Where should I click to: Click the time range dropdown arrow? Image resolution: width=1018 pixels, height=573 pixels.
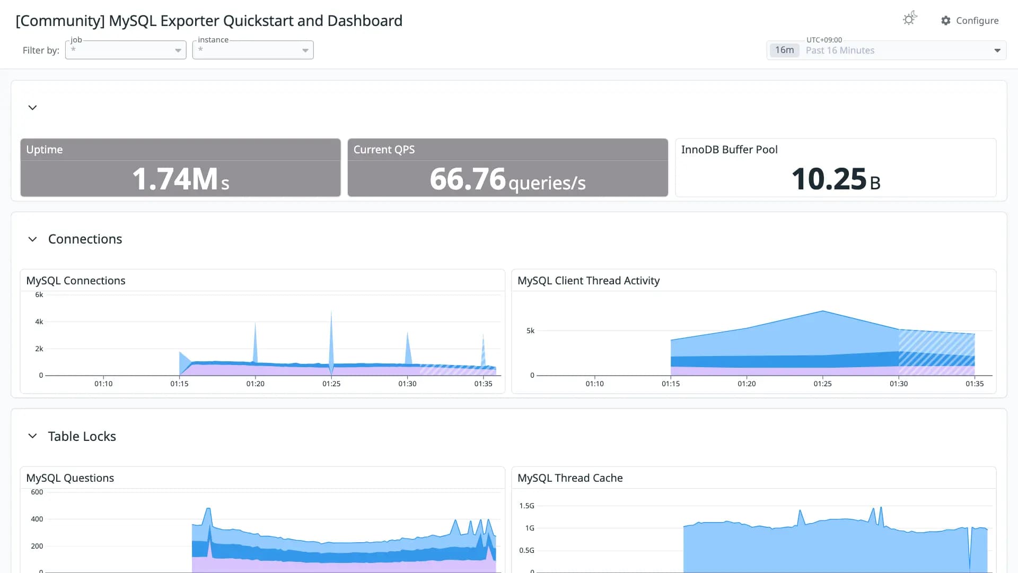tap(997, 50)
